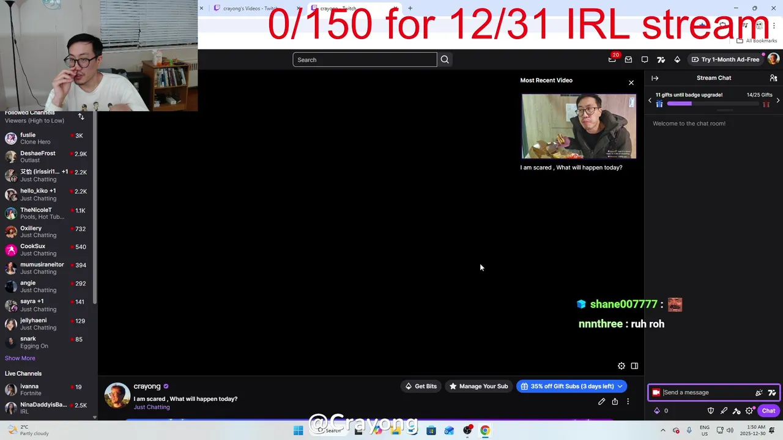
Task: Click the 7TV icon in top navigation
Action: pyautogui.click(x=661, y=59)
